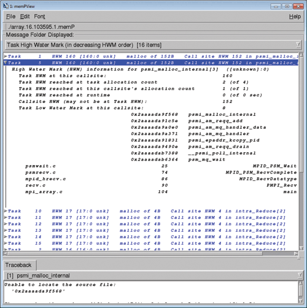The height and width of the screenshot is (308, 307).
Task: Click the horizontal scrollbar left arrow
Action: (6, 253)
